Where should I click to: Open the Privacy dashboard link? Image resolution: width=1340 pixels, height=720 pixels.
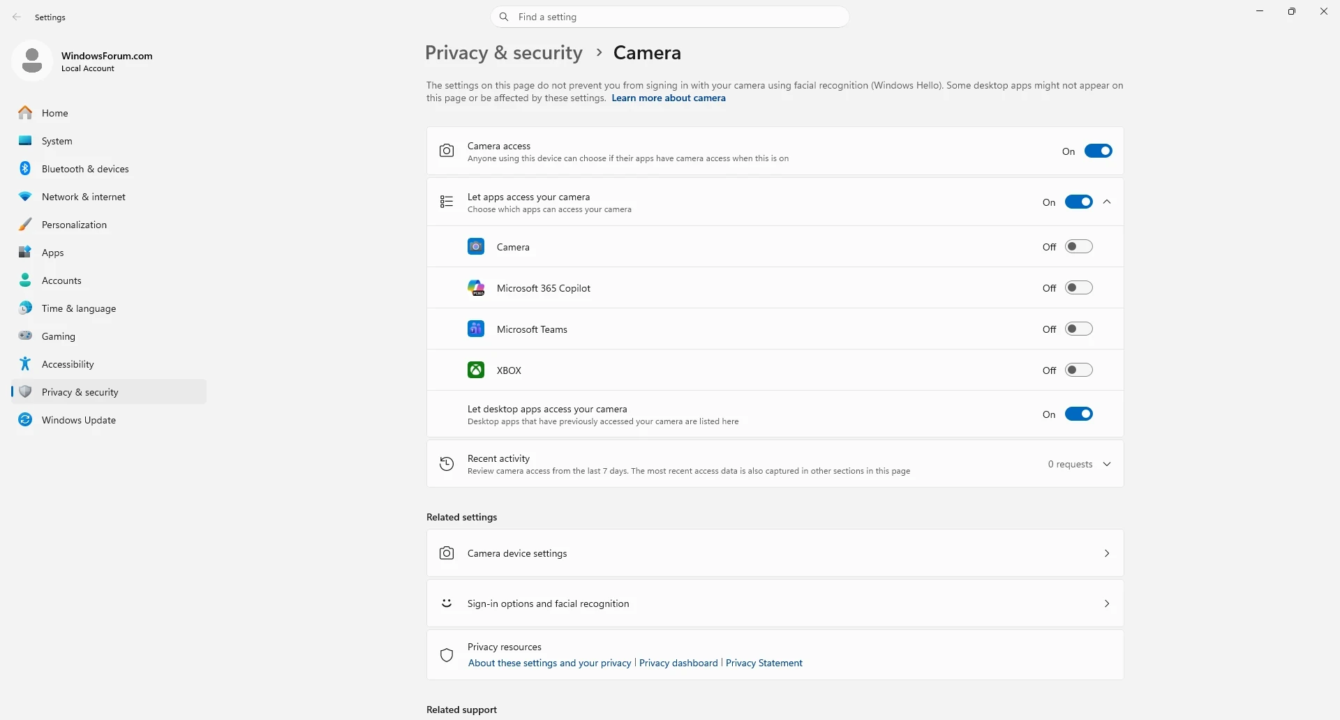pyautogui.click(x=678, y=663)
